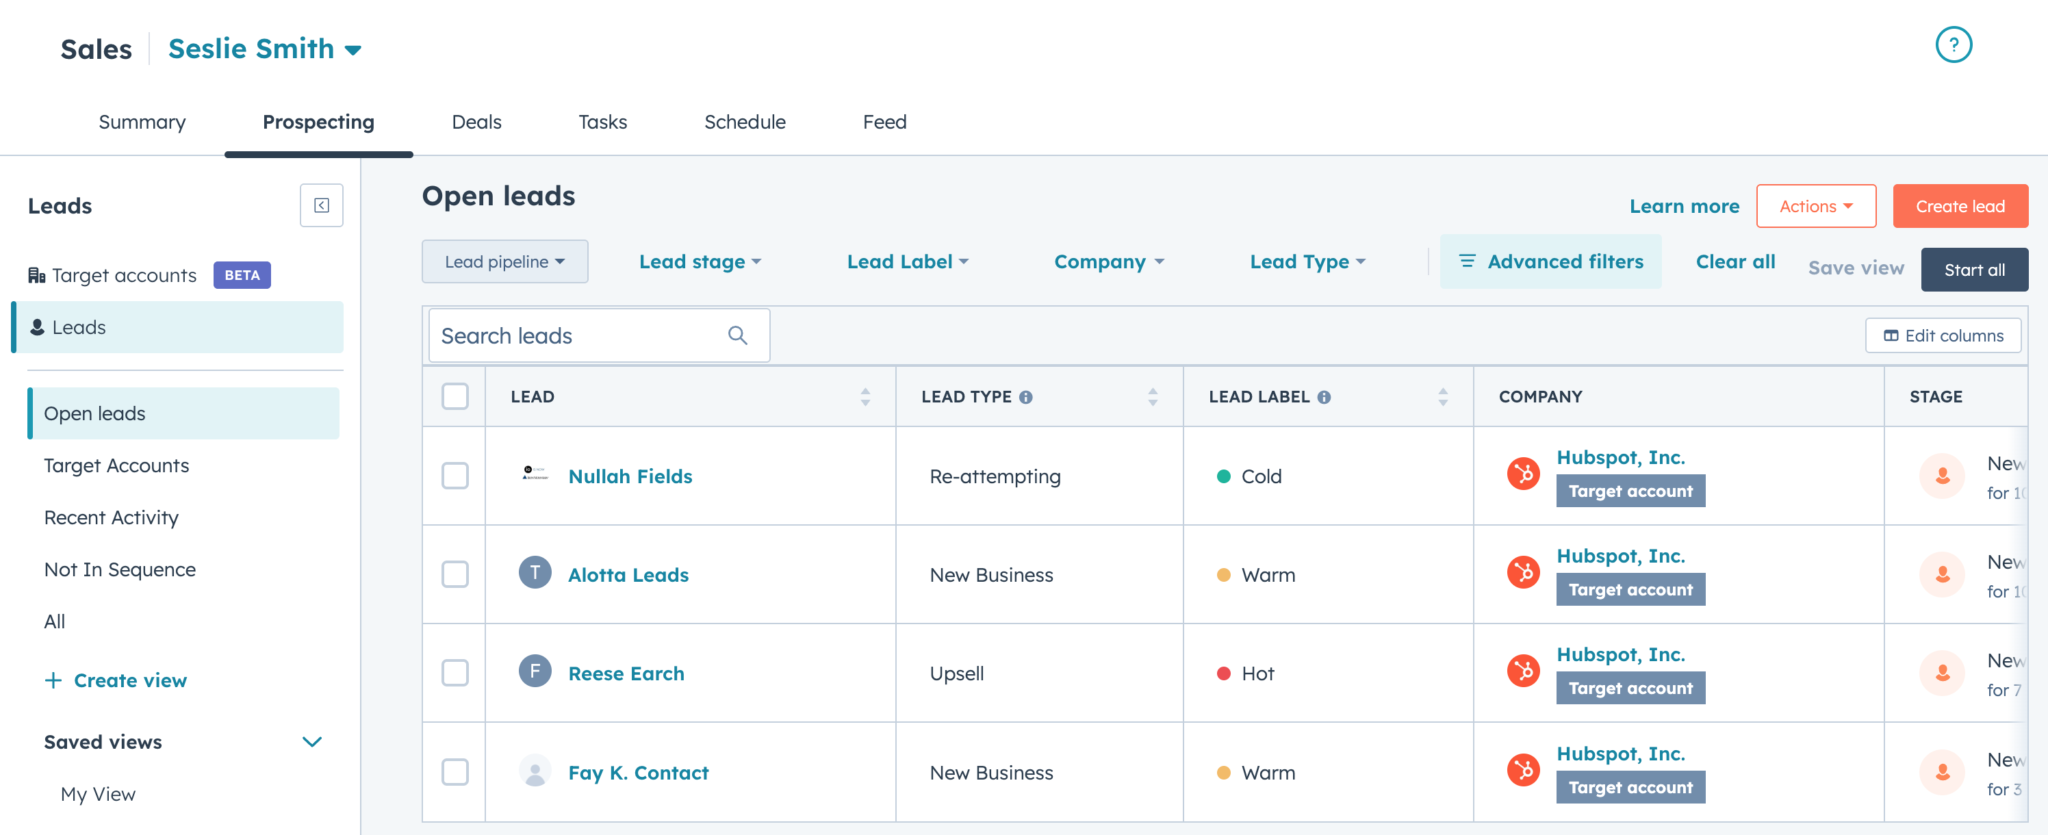This screenshot has height=835, width=2048.
Task: Collapse the Saved views section
Action: point(311,741)
